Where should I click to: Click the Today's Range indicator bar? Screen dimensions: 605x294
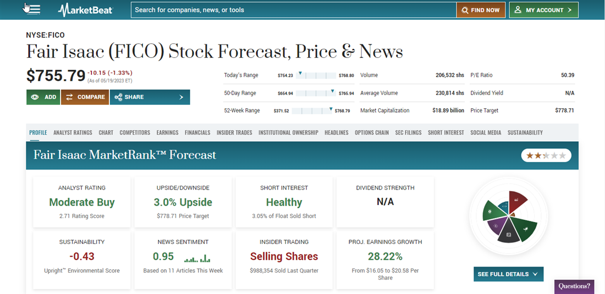(x=316, y=75)
